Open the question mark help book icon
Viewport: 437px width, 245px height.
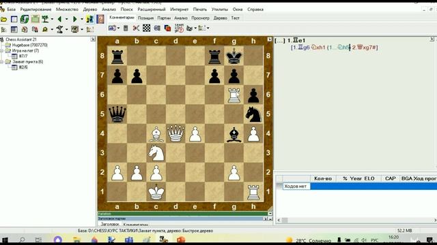100,19
